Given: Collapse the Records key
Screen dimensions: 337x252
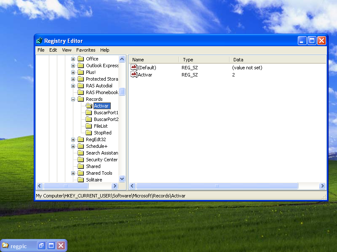Looking at the screenshot, I should 73,99.
